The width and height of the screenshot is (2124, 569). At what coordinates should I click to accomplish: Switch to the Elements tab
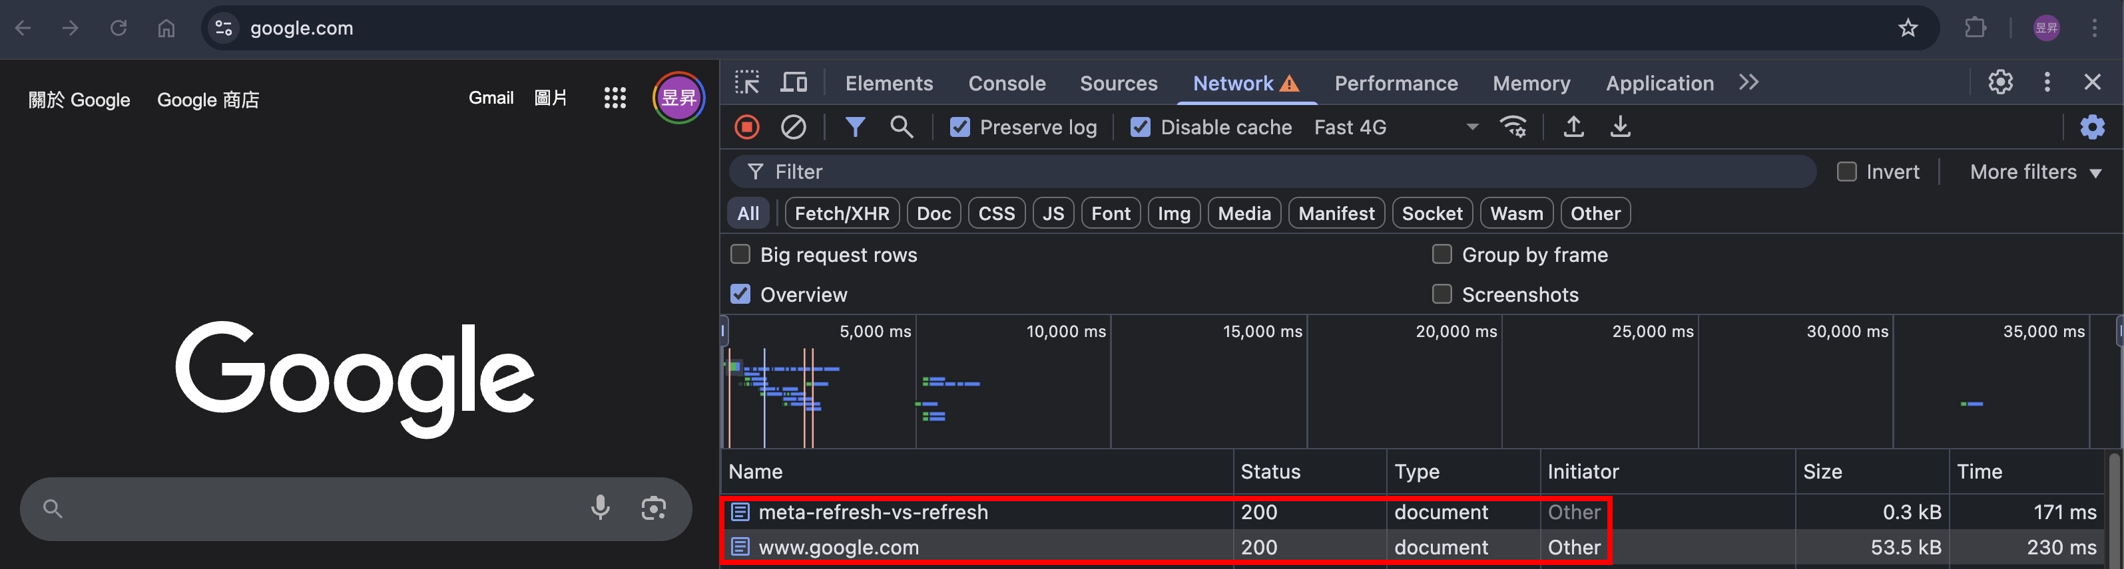889,83
